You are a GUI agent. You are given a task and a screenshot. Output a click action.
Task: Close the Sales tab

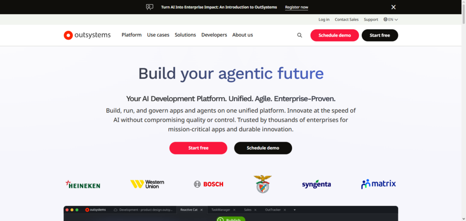(255, 210)
